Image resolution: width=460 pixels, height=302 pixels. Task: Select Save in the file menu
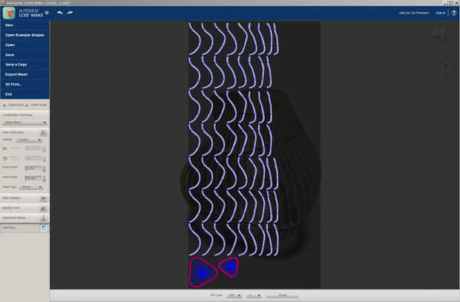click(x=24, y=55)
